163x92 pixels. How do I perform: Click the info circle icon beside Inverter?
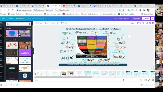[x=58, y=23]
